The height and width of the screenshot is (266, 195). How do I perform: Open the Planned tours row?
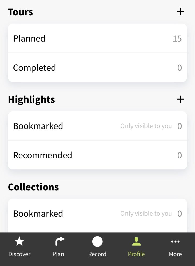pos(97,38)
